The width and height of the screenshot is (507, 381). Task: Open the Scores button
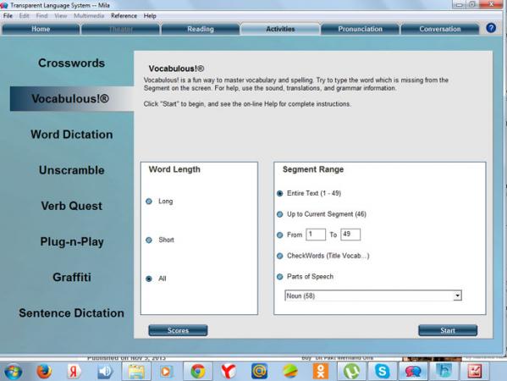click(x=178, y=330)
